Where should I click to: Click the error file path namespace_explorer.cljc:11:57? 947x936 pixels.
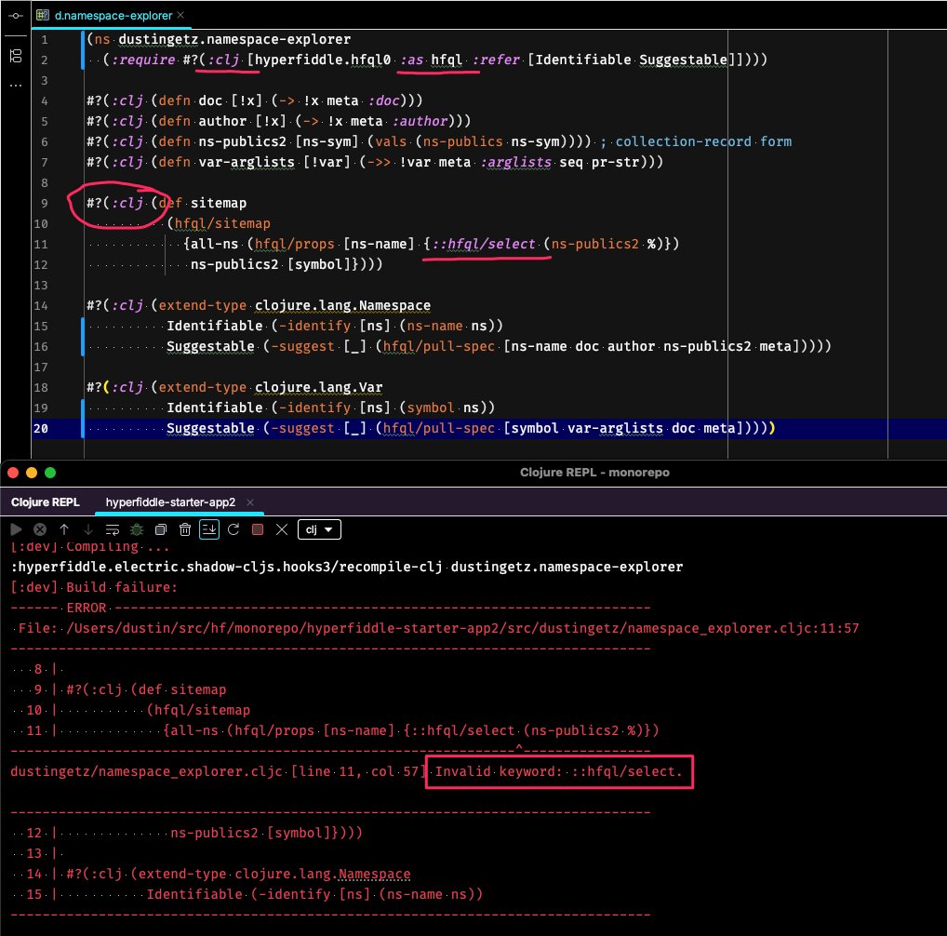click(462, 628)
